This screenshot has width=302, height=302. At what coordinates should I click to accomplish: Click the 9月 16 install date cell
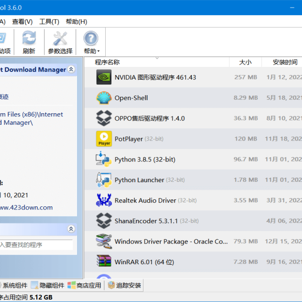tap(284, 262)
